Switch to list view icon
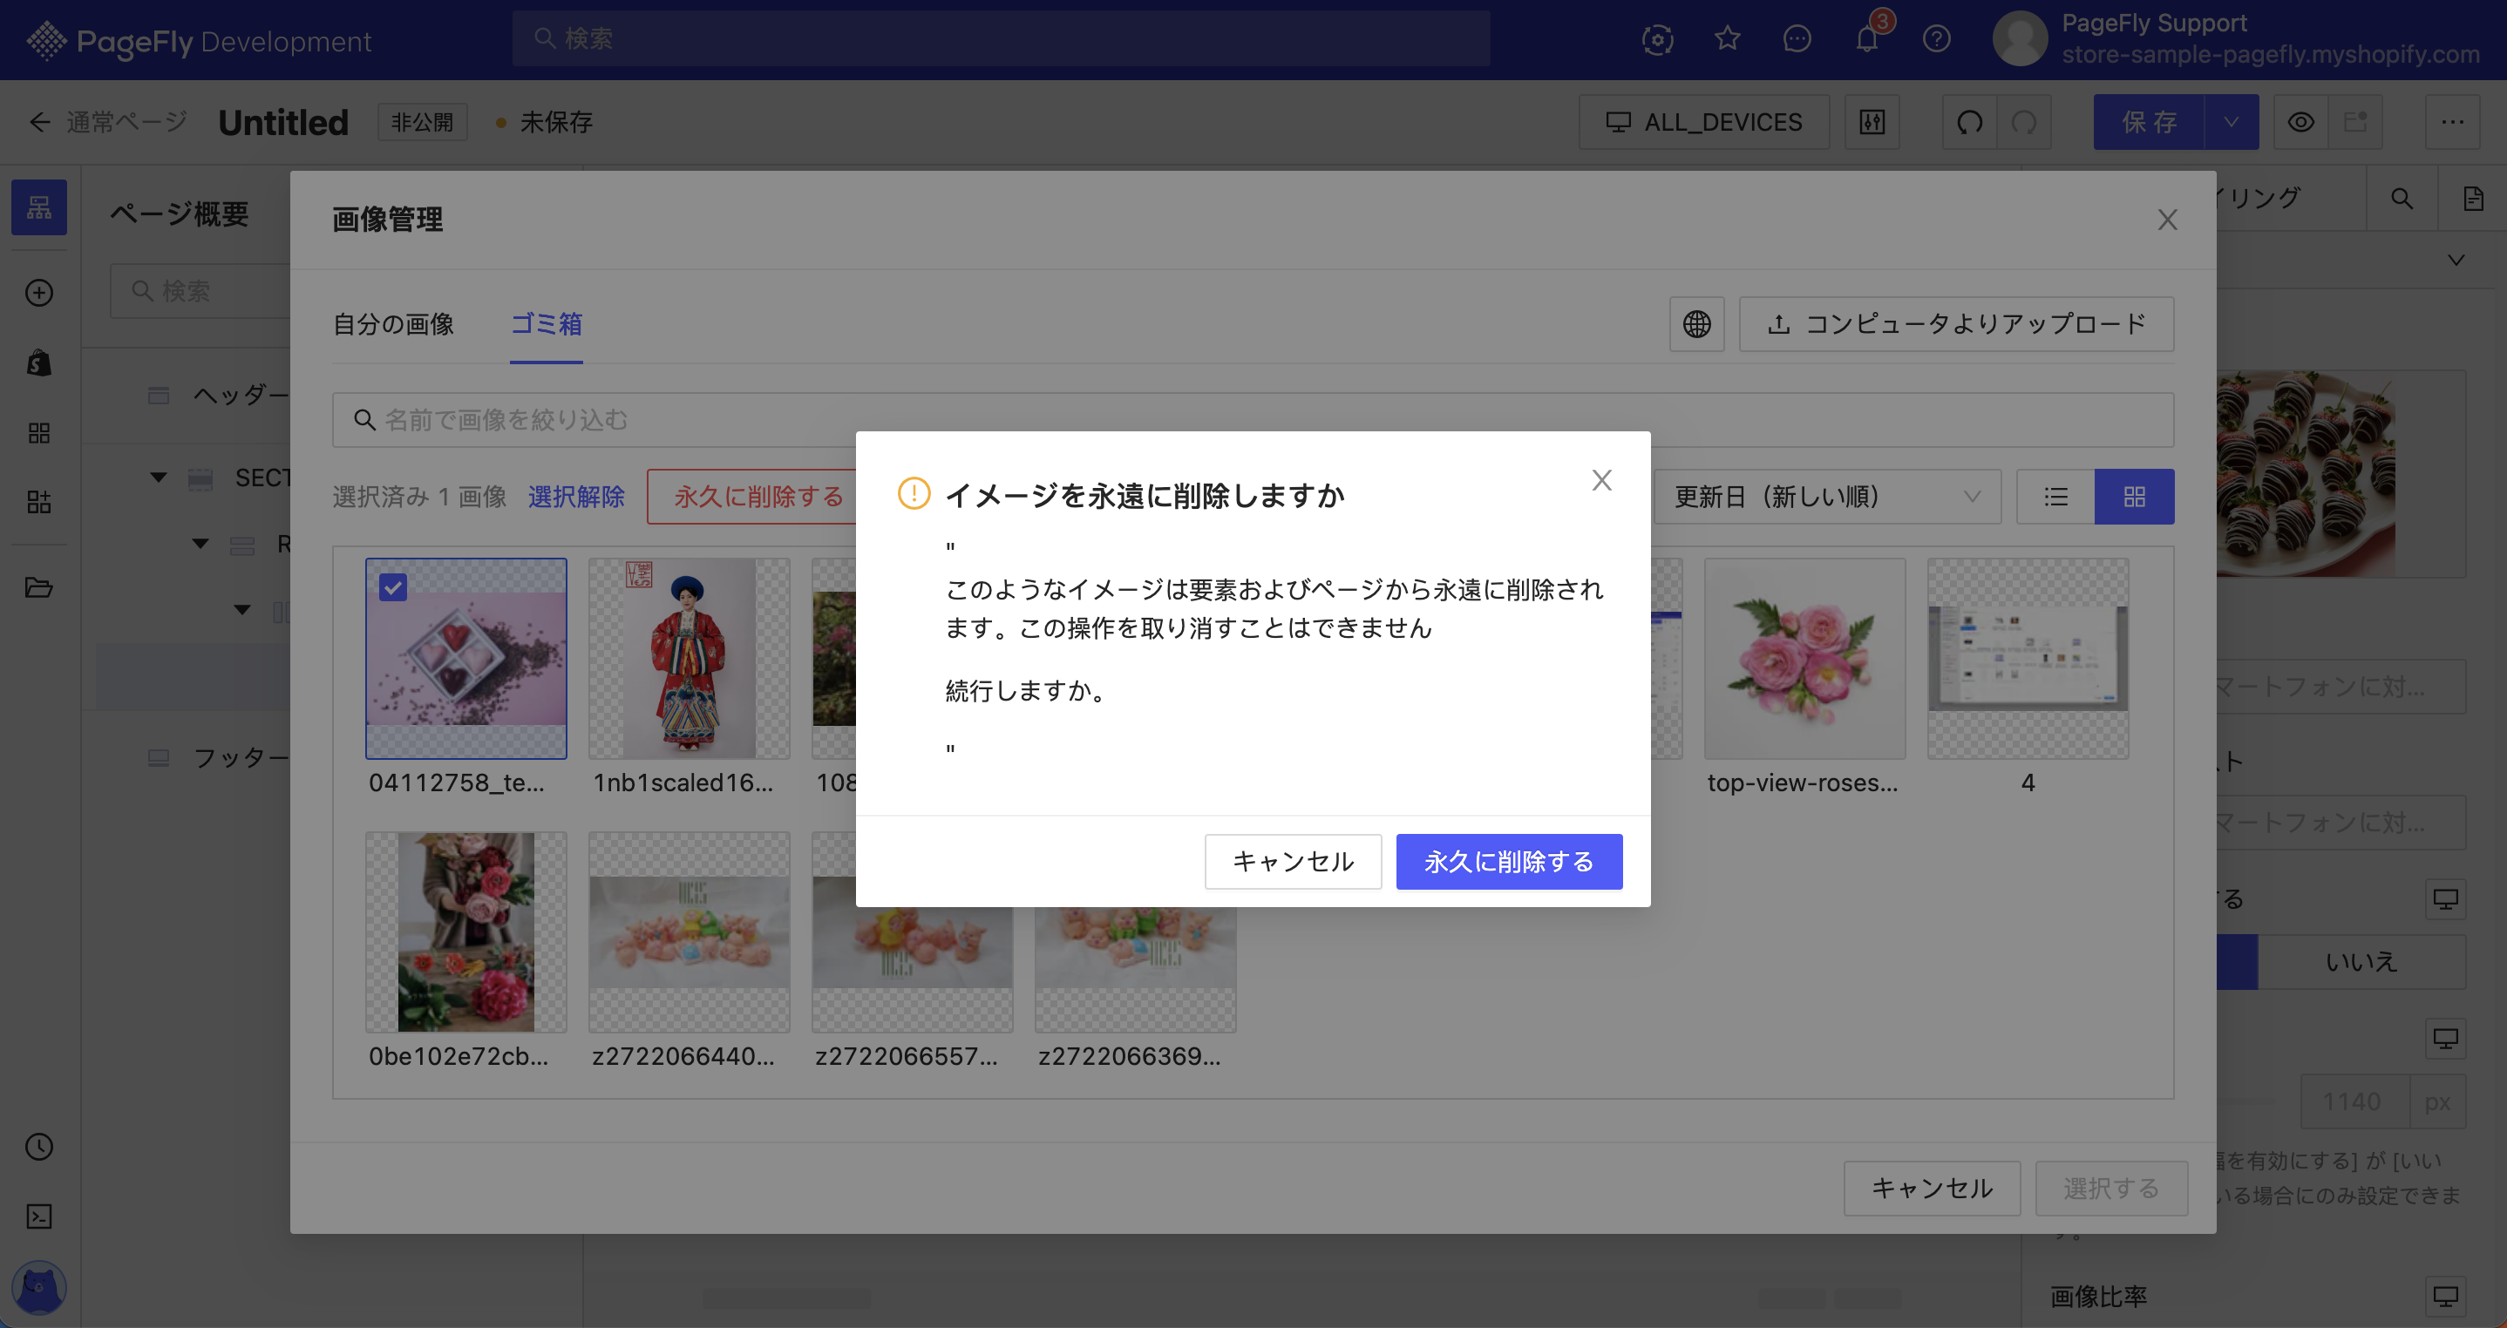Screen dimensions: 2507x1328 coord(2055,496)
